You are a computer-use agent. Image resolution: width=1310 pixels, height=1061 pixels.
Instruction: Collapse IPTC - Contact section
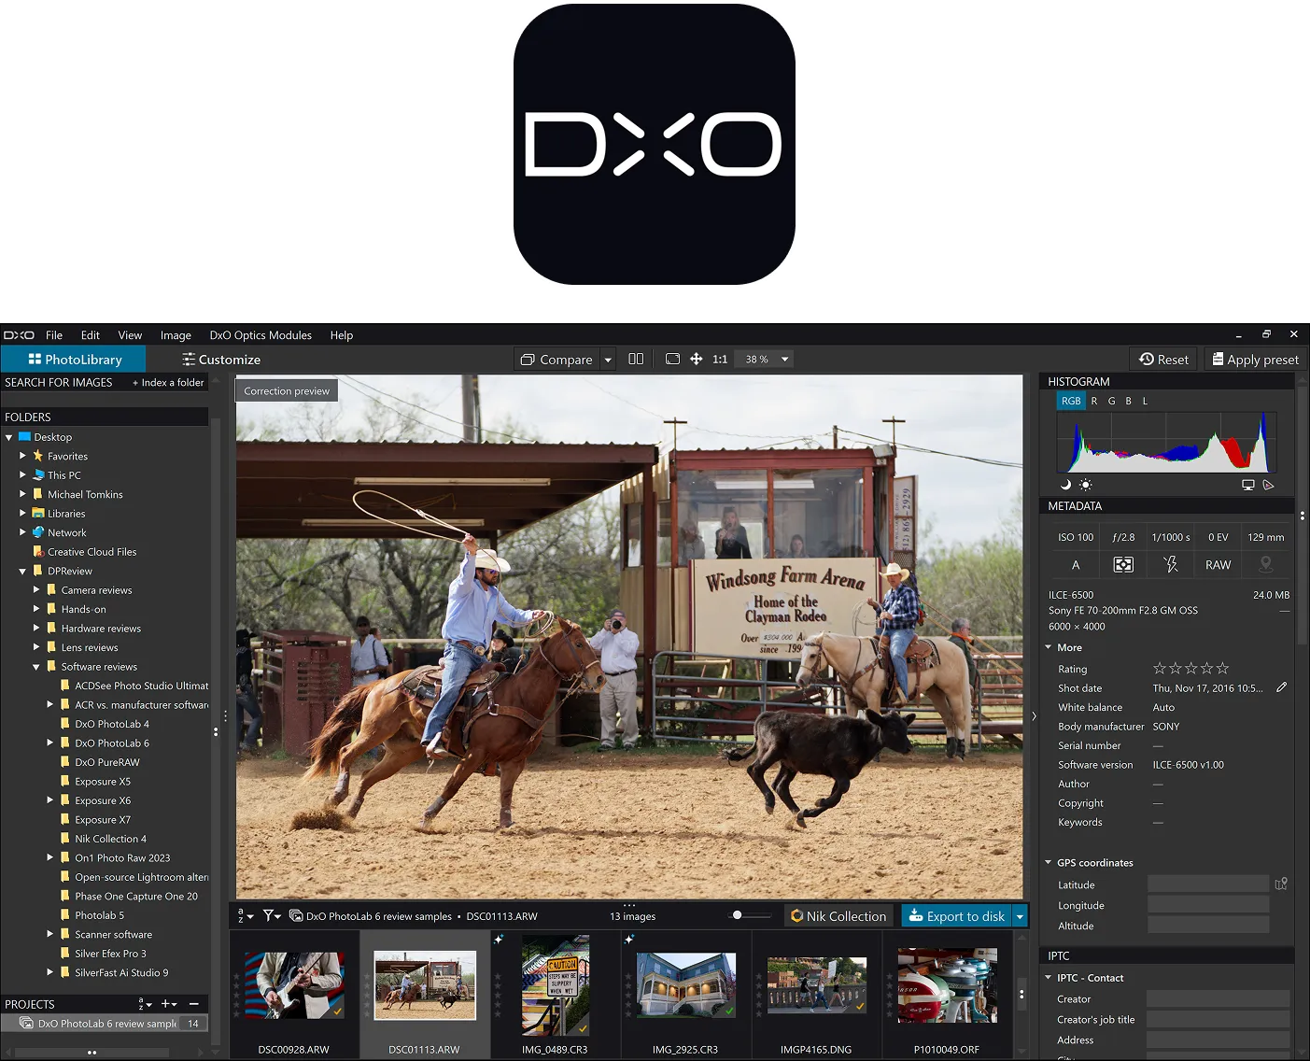[1049, 978]
